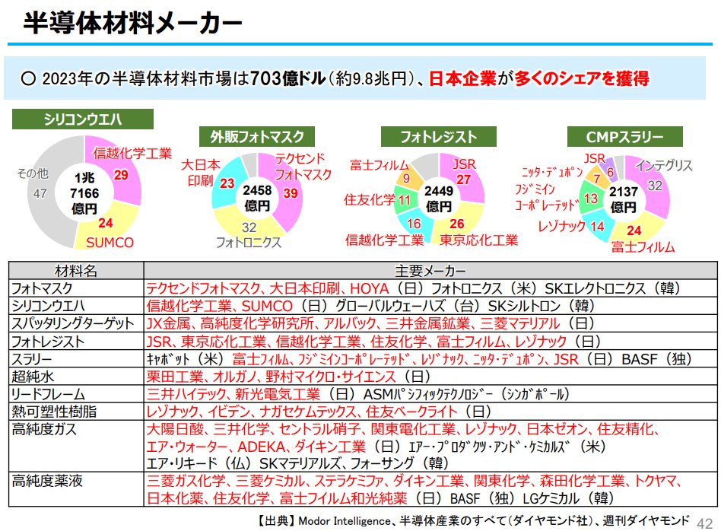
Task: Click the makers cell starting レゾナック、イビデン
Action: point(430,412)
